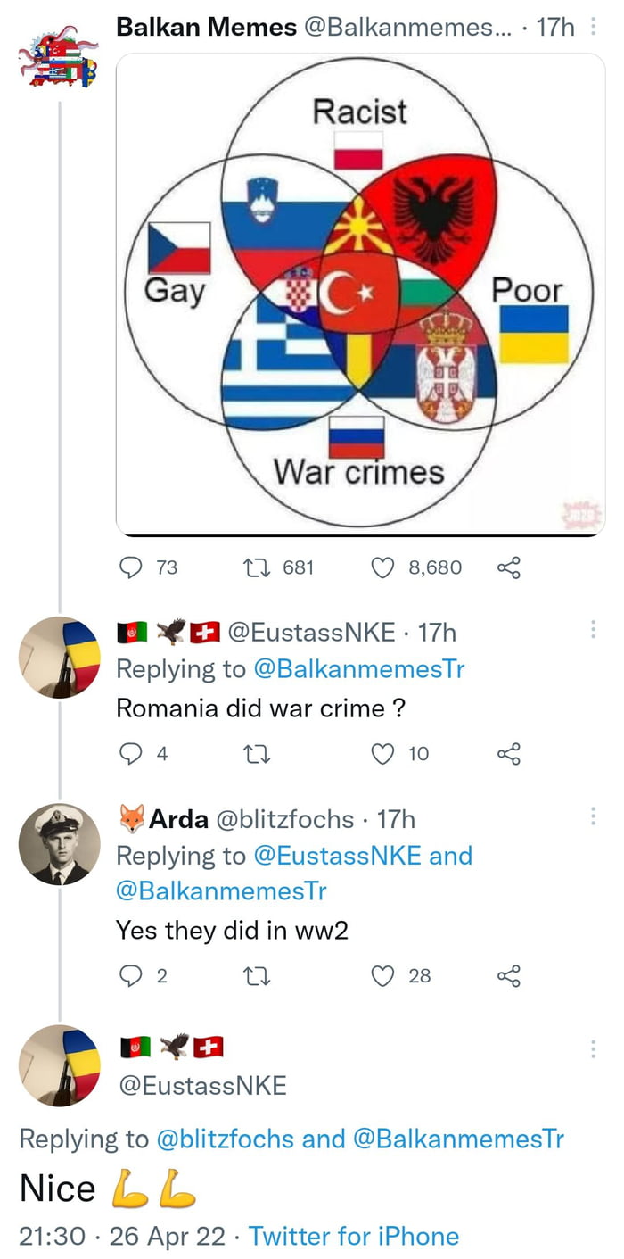Like the Balkan Memes tweet heart
Screen dimensions: 624x1259
coord(383,567)
